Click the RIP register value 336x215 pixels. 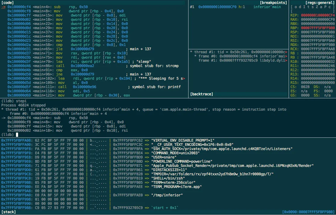[318, 15]
